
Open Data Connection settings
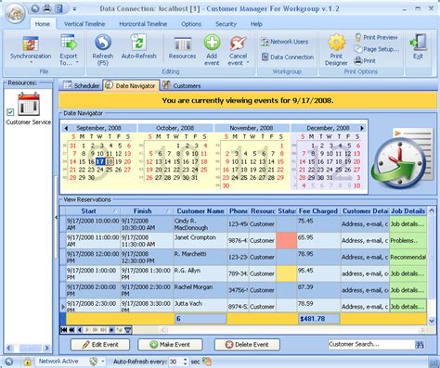288,57
